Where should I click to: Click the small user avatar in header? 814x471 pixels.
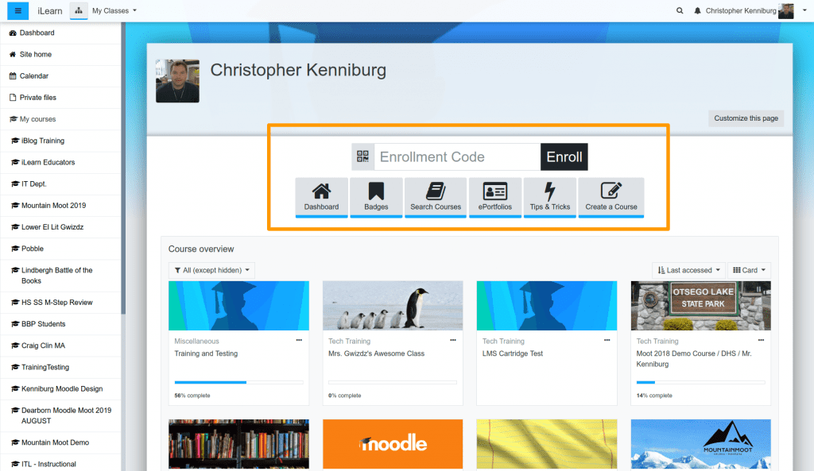786,10
